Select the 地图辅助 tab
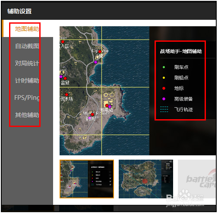 [27, 29]
